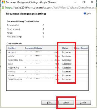Select the Quote entity row

48,75
